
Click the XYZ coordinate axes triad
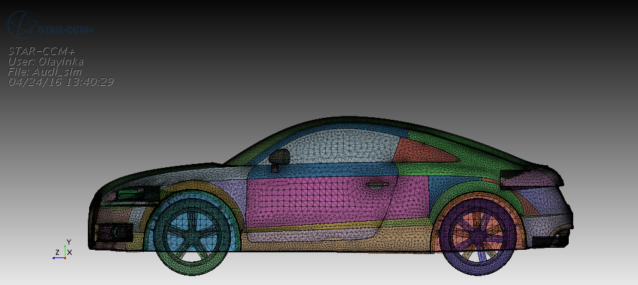click(63, 252)
